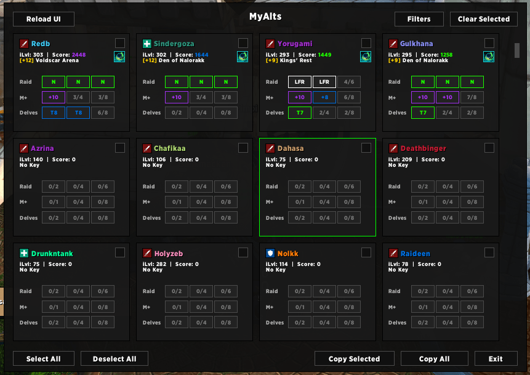The width and height of the screenshot is (530, 375).
Task: Click Yorugami's damage role icon
Action: pyautogui.click(x=270, y=44)
